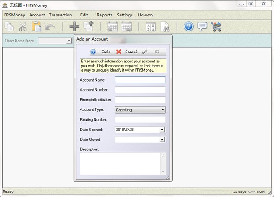Viewport: 274px width, 197px height.
Task: Click the Description scrollbar down arrow
Action: [x=163, y=172]
